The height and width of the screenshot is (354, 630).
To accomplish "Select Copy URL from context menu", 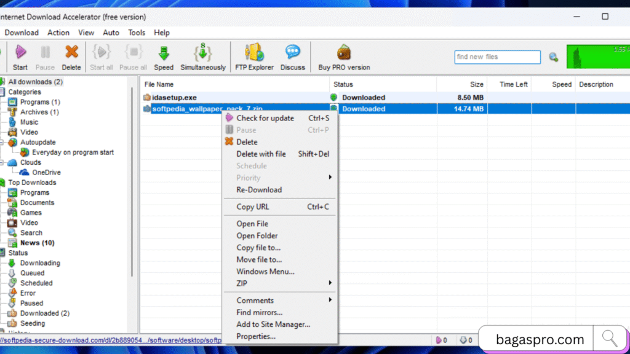I will click(x=260, y=206).
